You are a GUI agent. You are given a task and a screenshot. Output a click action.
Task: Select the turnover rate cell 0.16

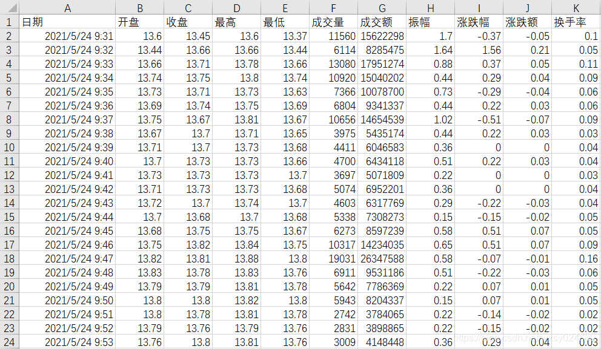tap(576, 259)
